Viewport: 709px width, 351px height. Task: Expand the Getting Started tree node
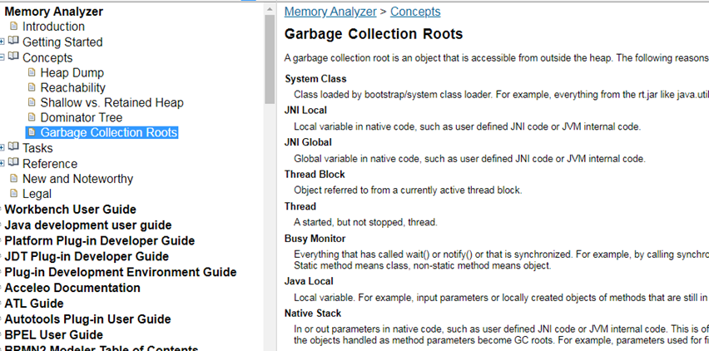tap(2, 42)
